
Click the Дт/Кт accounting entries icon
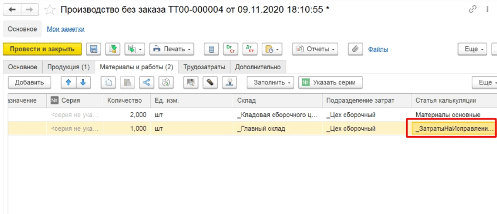tap(250, 49)
